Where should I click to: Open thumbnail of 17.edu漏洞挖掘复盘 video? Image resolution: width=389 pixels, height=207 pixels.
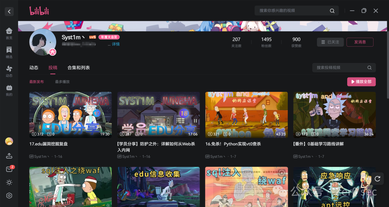click(71, 115)
